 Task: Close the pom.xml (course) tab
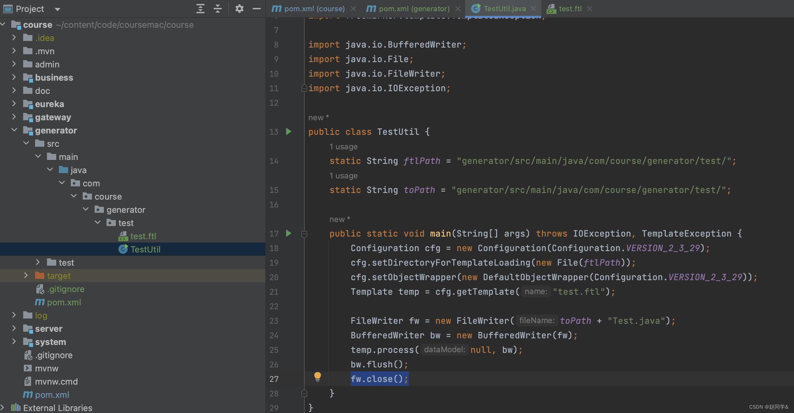coord(353,9)
